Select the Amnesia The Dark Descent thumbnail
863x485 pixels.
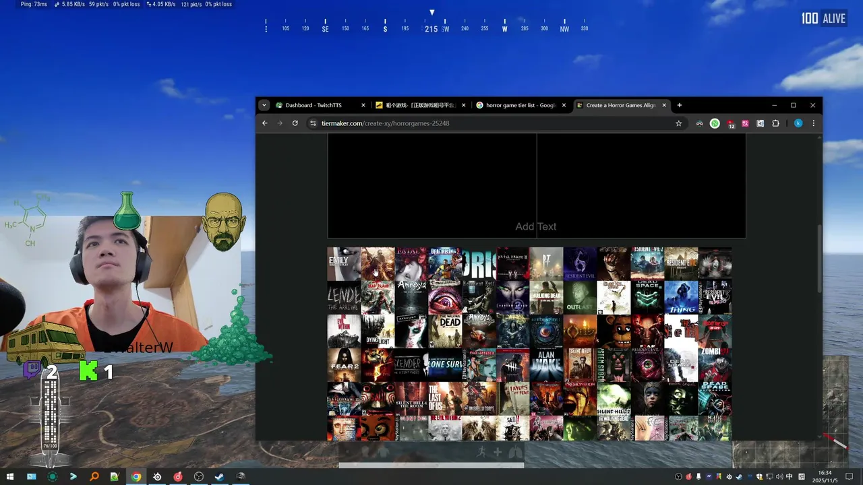[x=411, y=298]
